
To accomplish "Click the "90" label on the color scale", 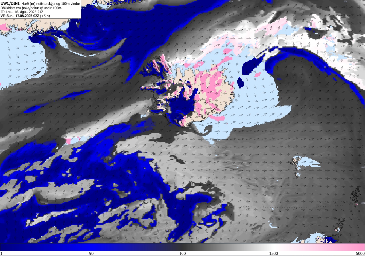I will coord(91,253).
